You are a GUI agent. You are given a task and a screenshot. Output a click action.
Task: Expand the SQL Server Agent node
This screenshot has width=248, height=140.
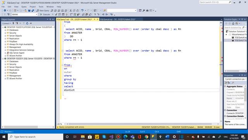[5, 53]
